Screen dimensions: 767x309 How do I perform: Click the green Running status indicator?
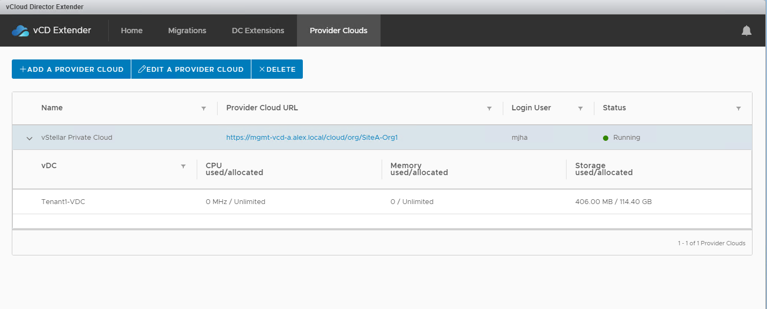pyautogui.click(x=606, y=138)
